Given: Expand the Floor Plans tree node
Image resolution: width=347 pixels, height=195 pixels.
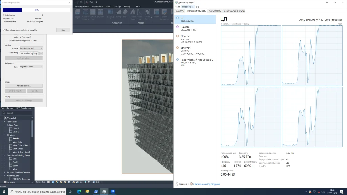Looking at the screenshot, I should [4, 122].
